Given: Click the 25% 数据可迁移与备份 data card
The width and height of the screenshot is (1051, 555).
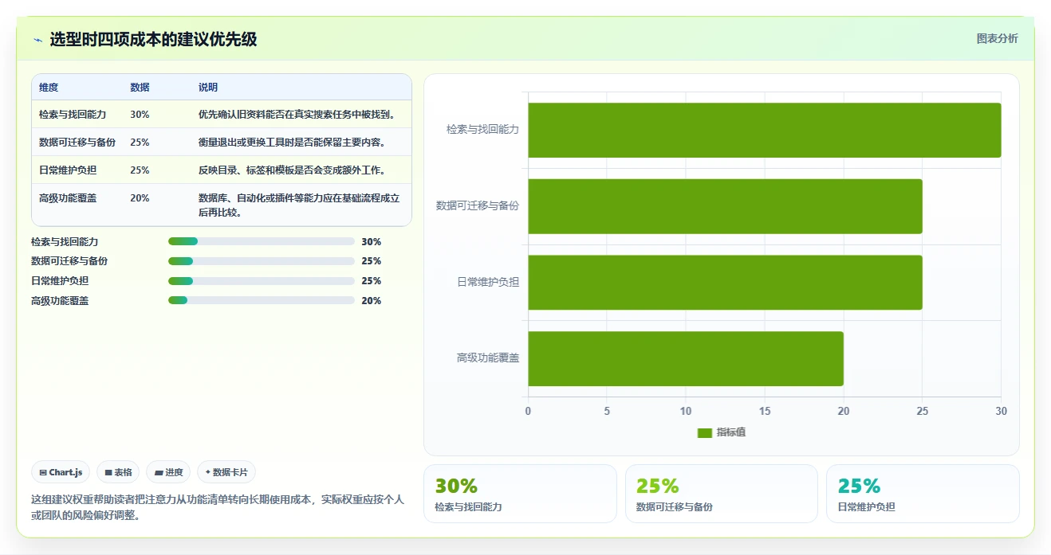Looking at the screenshot, I should coord(722,494).
